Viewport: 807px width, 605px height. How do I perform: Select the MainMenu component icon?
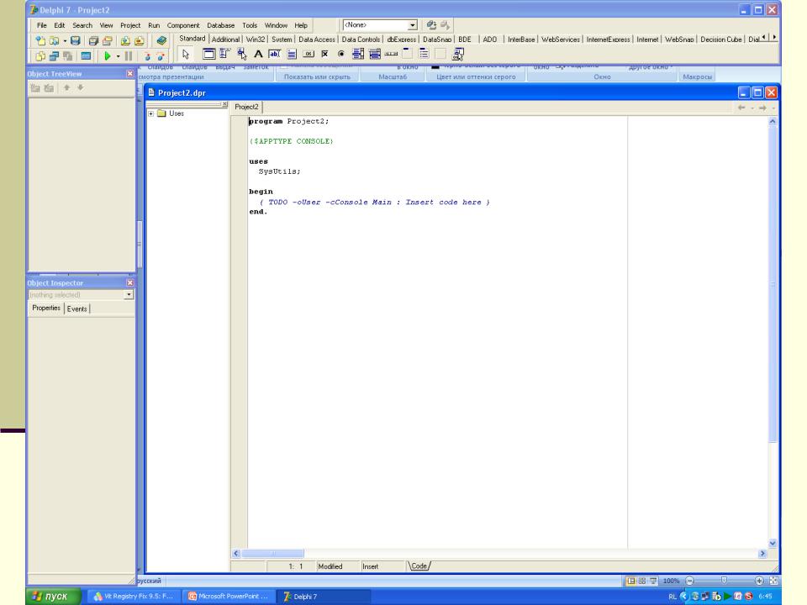click(x=225, y=54)
